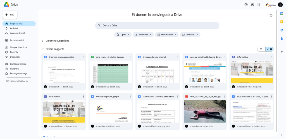Open Contacts in side panel
Image resolution: width=286 pixels, height=139 pixels.
(x=282, y=38)
